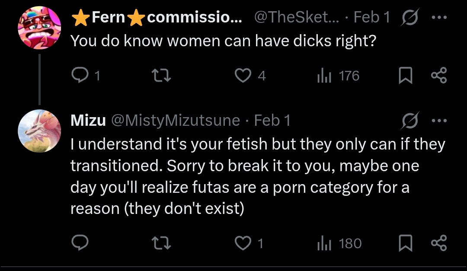Visit @MistyMizutsune profile handle link
The image size is (467, 271).
tap(176, 121)
